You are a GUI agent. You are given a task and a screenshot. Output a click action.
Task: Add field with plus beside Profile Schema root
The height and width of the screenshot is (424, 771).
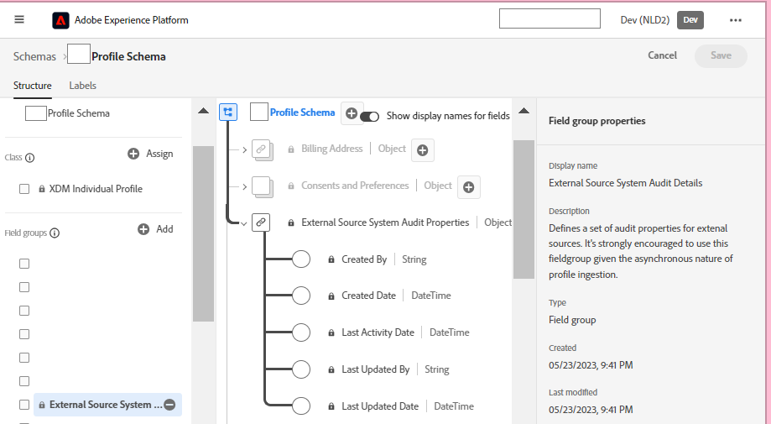(x=352, y=113)
